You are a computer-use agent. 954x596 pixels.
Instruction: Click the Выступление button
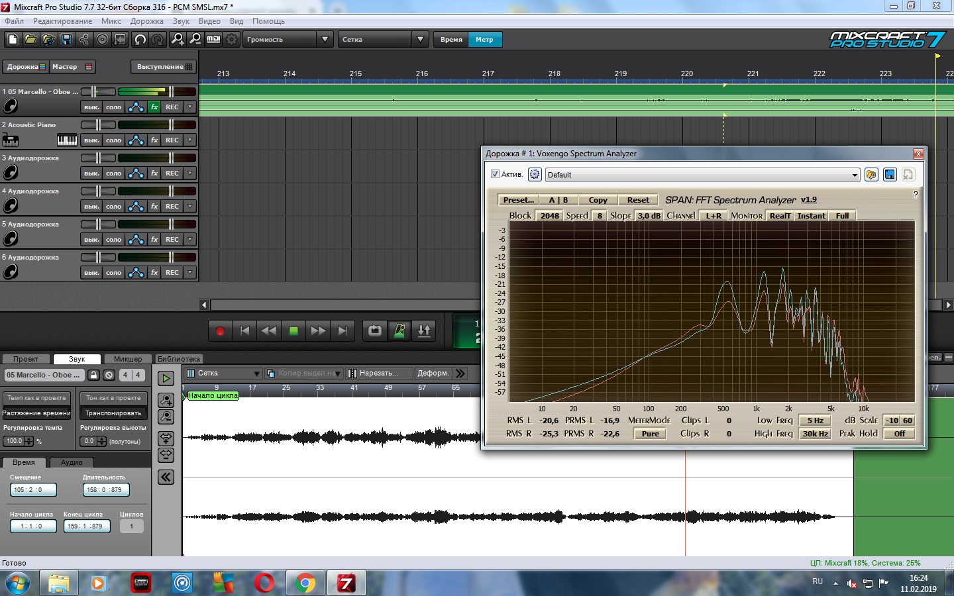tap(164, 67)
